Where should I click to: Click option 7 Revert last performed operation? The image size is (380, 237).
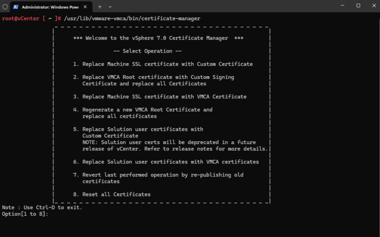tap(158, 175)
